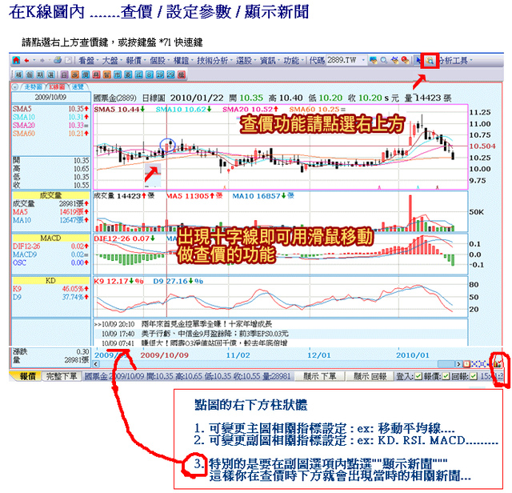Open the 大盤 dropdown menu
The image size is (512, 493).
[x=112, y=61]
